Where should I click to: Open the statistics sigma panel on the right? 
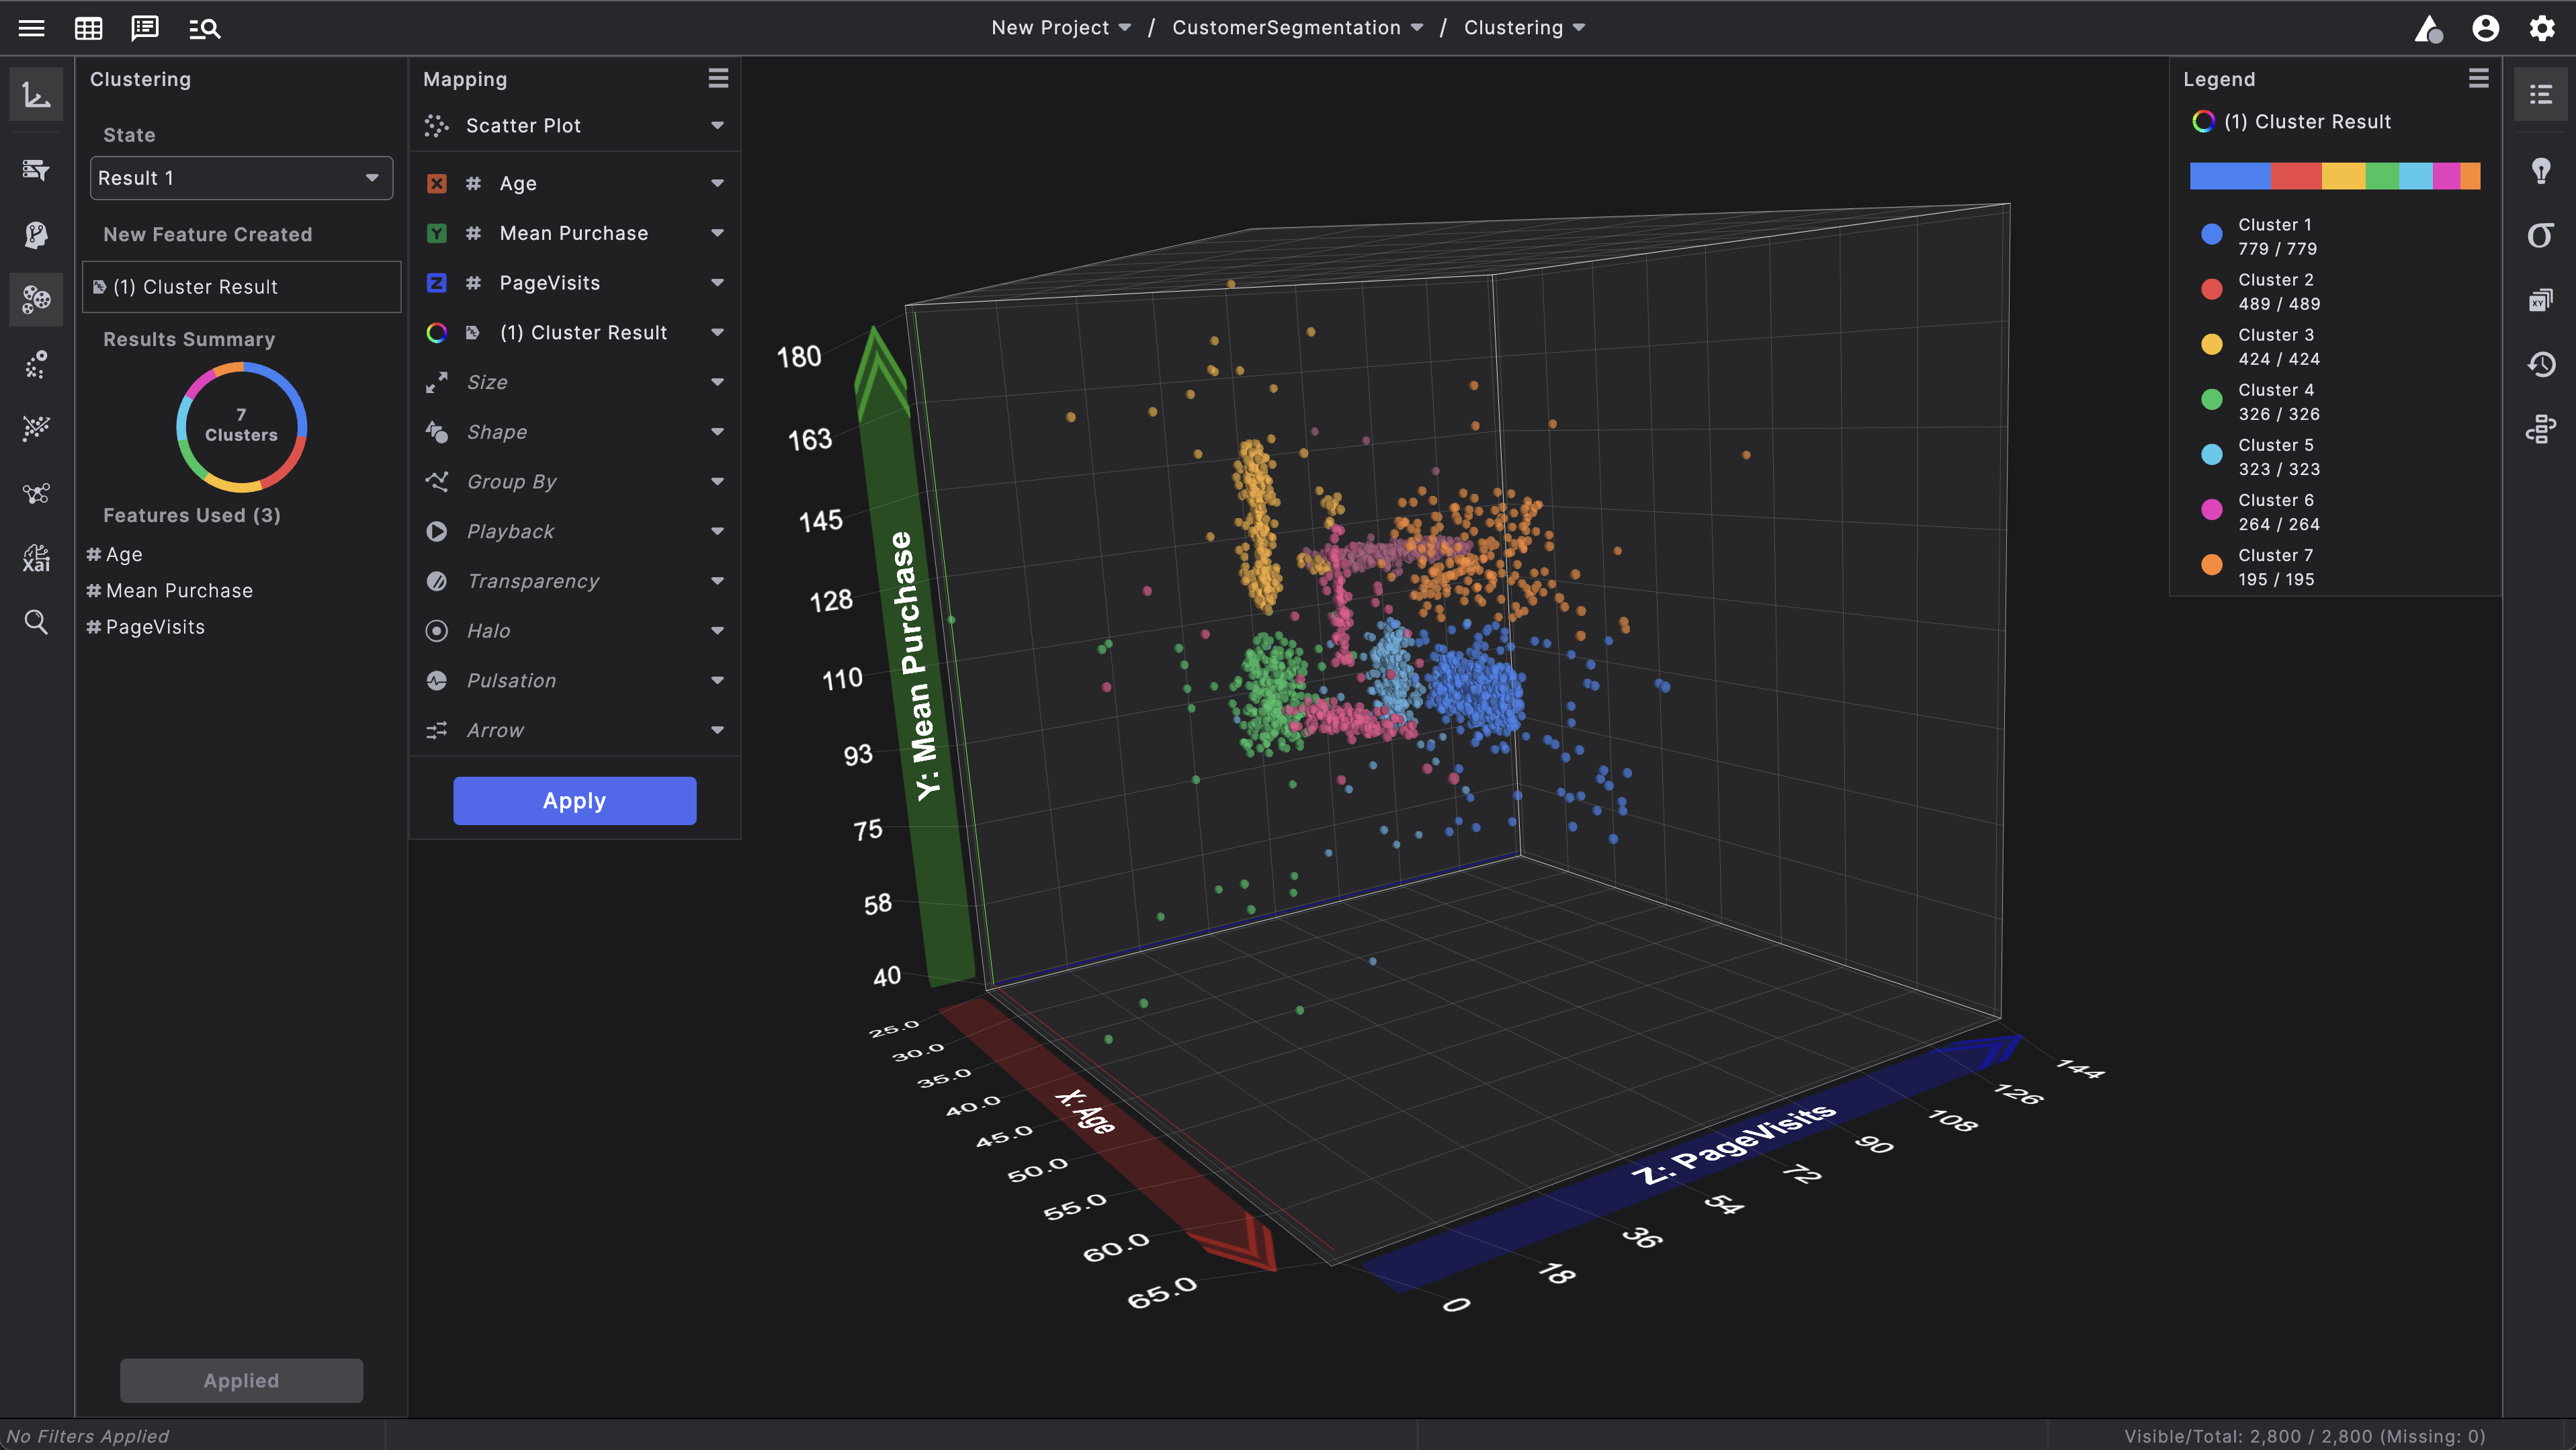[x=2541, y=234]
